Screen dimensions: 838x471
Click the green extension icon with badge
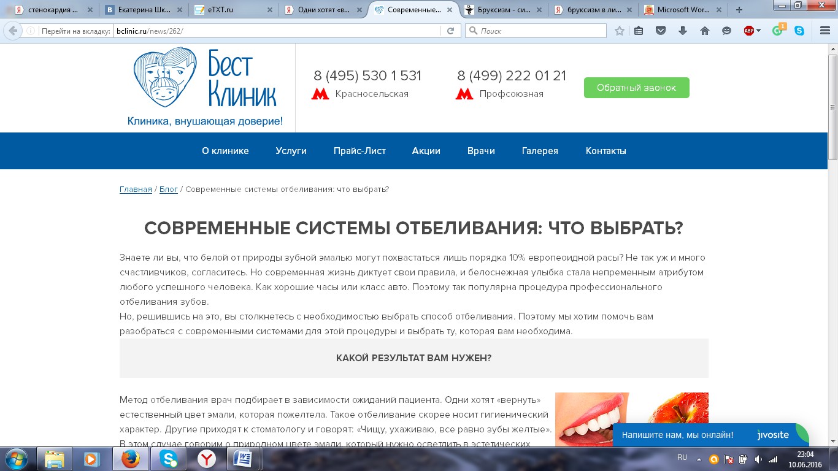[x=778, y=30]
